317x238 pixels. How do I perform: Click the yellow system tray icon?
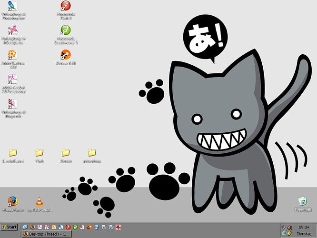tap(290, 234)
